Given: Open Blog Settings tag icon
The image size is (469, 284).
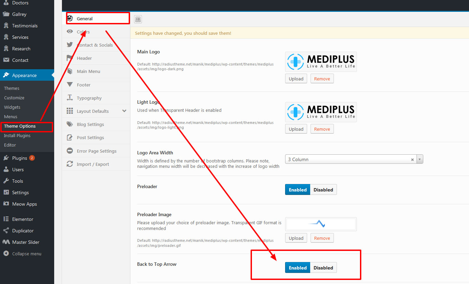Looking at the screenshot, I should tap(70, 124).
